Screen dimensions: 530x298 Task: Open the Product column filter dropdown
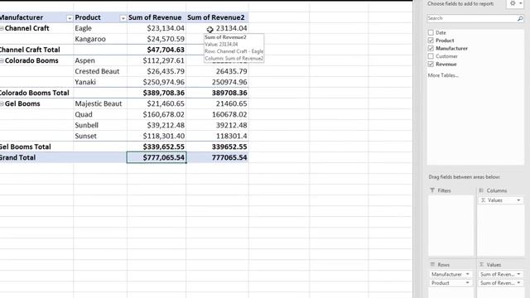(123, 18)
